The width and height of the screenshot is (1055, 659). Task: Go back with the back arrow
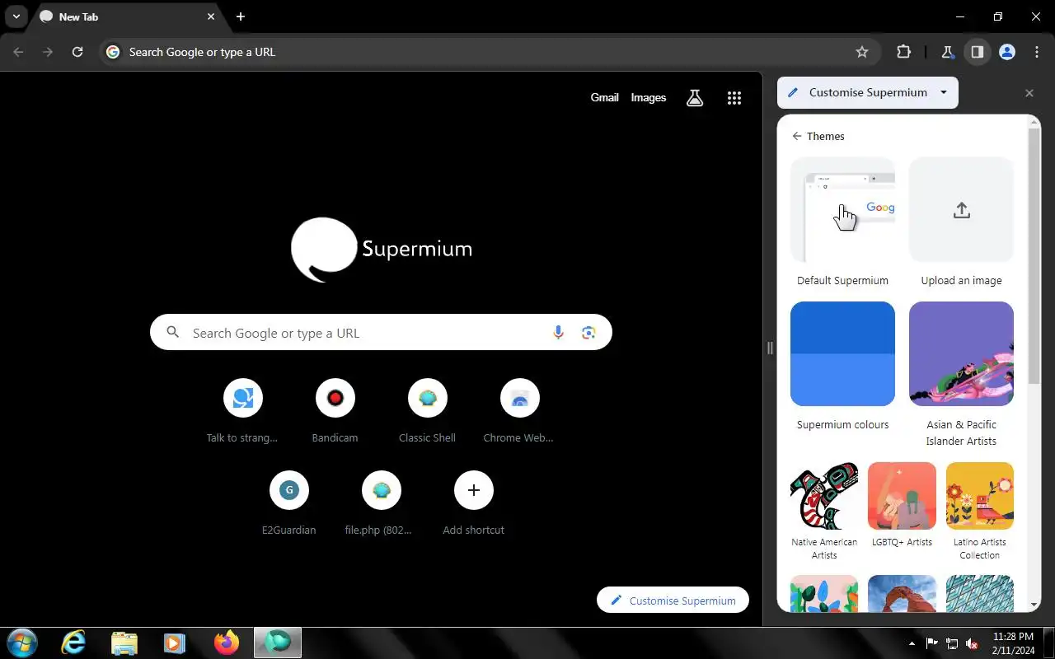pos(18,52)
